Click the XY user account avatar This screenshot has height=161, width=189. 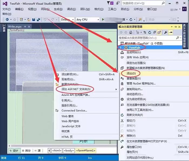[x=184, y=9]
